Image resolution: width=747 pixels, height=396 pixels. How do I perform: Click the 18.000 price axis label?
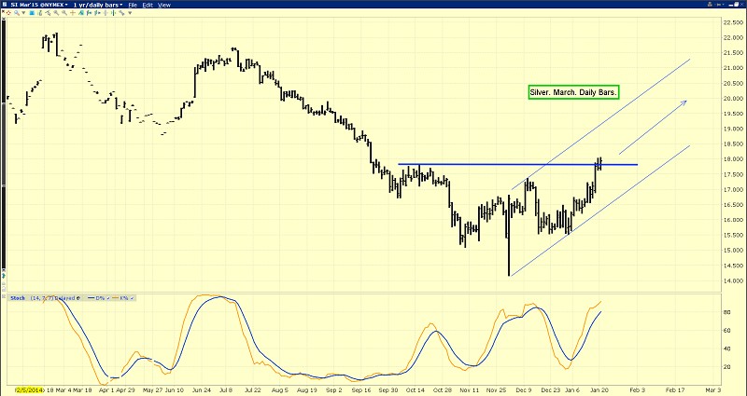(x=733, y=159)
